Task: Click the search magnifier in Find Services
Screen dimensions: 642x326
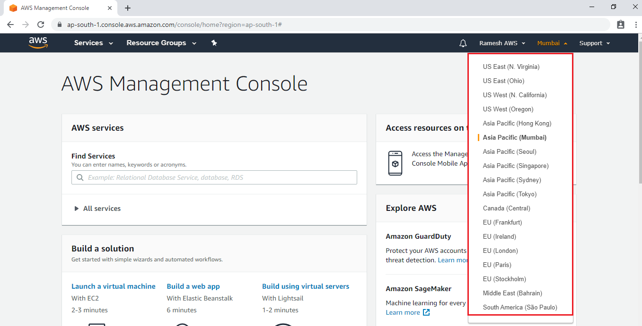Action: click(79, 178)
